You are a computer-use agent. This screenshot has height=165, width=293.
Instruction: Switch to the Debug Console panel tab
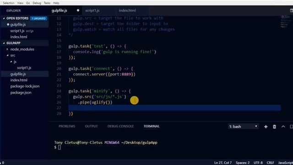click(120, 126)
